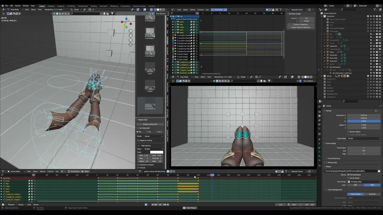Toggle visibility of Y Scale (head) curve
Image resolution: width=383 pixels, height=215 pixels.
coord(175,57)
